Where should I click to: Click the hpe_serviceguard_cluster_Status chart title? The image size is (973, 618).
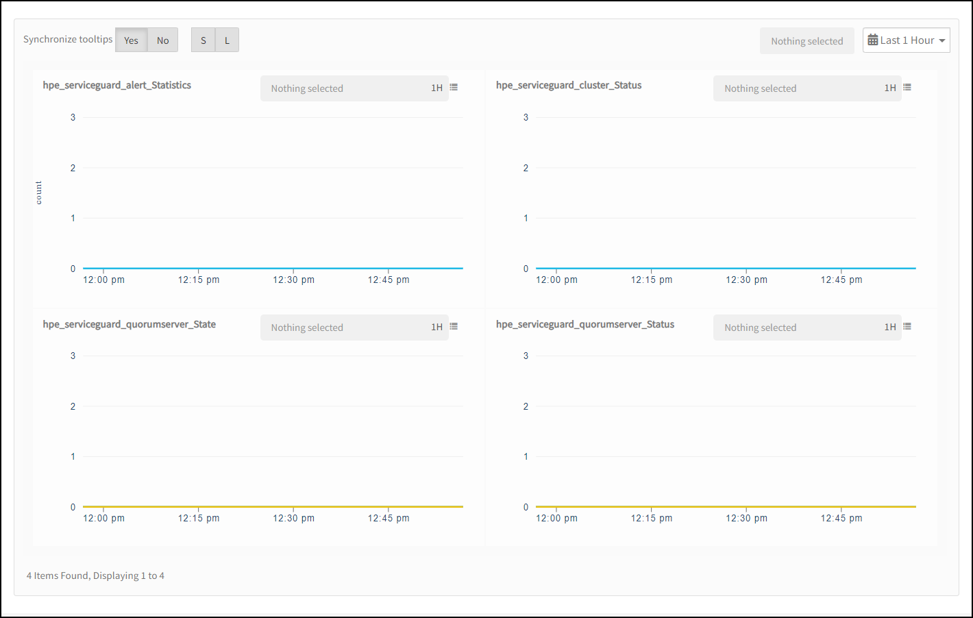(569, 85)
